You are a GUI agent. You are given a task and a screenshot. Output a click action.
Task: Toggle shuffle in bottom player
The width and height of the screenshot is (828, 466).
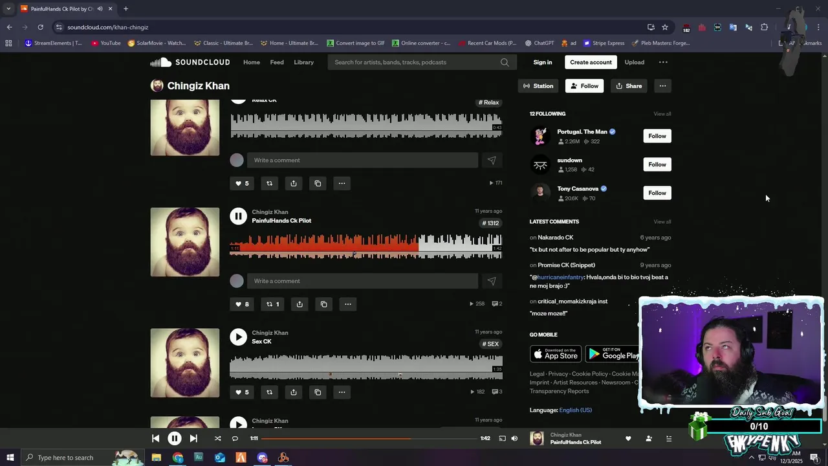217,438
